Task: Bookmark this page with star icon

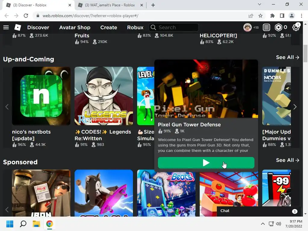Action: click(260, 16)
